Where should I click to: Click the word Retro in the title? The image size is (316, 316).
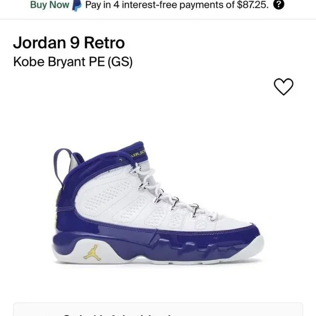click(x=105, y=42)
